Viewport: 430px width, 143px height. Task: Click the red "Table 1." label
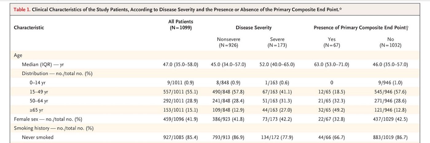tap(22, 9)
